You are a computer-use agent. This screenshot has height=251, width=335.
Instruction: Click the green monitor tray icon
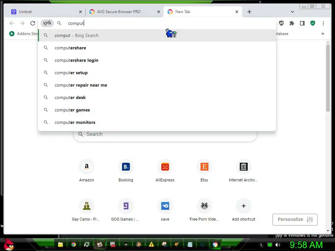point(270,245)
